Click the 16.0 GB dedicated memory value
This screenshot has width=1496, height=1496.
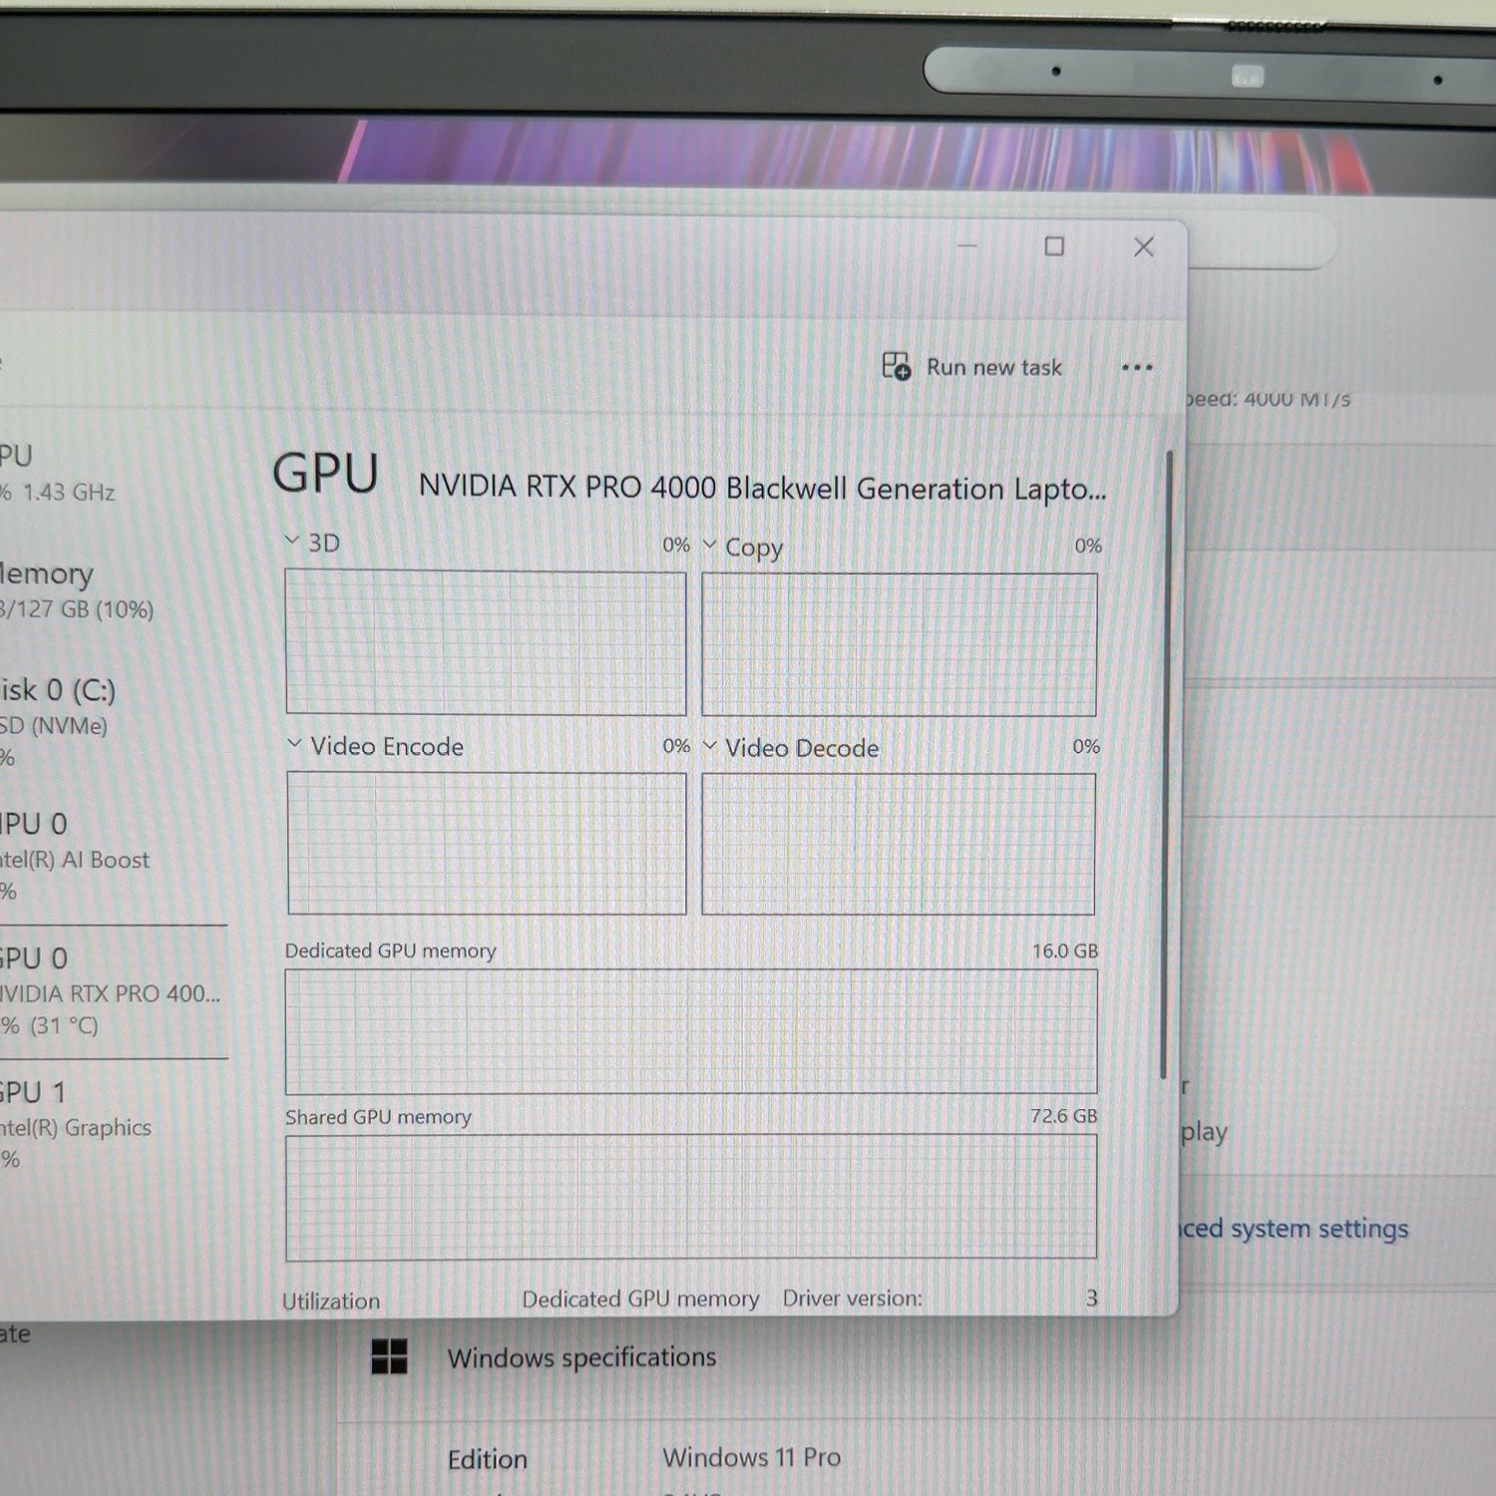tap(1065, 950)
